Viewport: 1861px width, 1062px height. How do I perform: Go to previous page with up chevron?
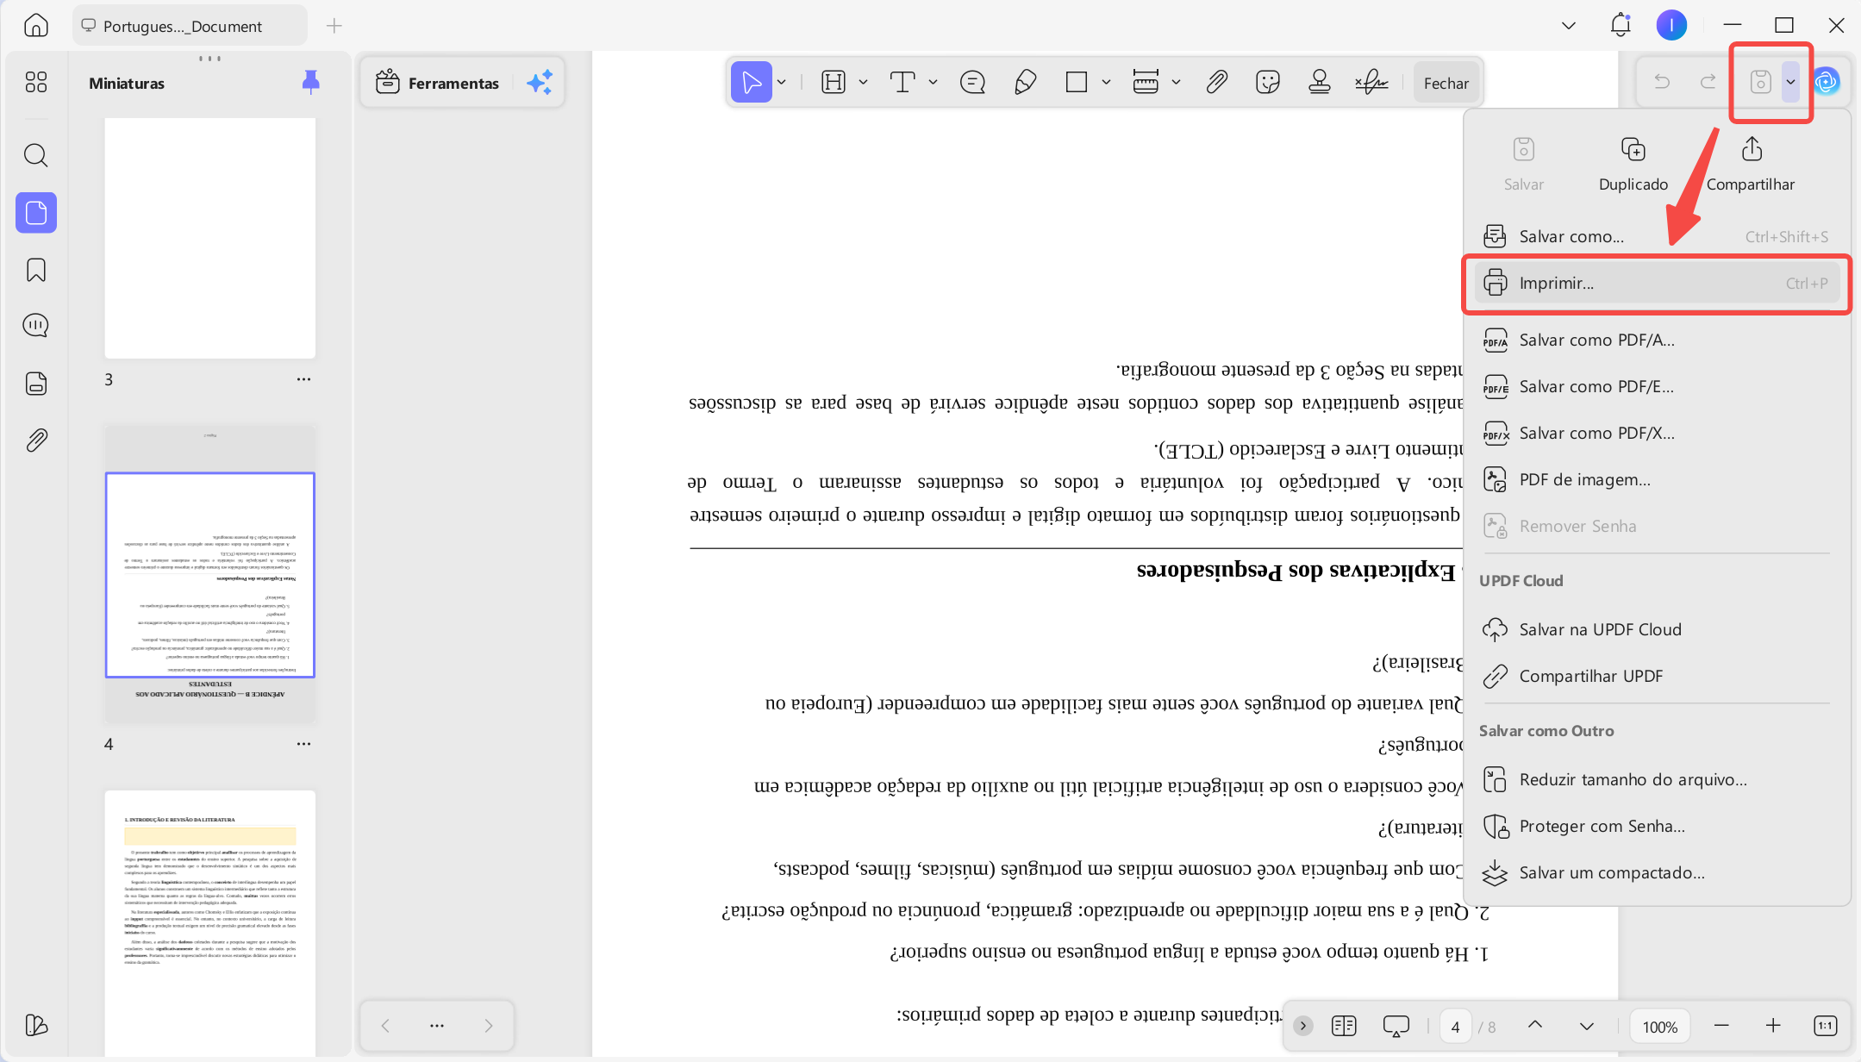(x=1535, y=1025)
